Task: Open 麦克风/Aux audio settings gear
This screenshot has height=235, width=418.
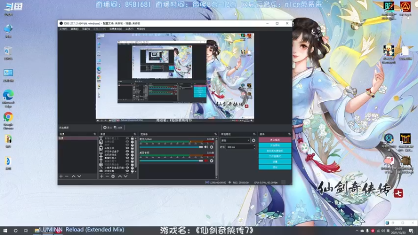Action: coord(212,147)
